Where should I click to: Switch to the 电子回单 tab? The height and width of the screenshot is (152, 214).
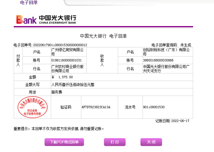pos(29,3)
